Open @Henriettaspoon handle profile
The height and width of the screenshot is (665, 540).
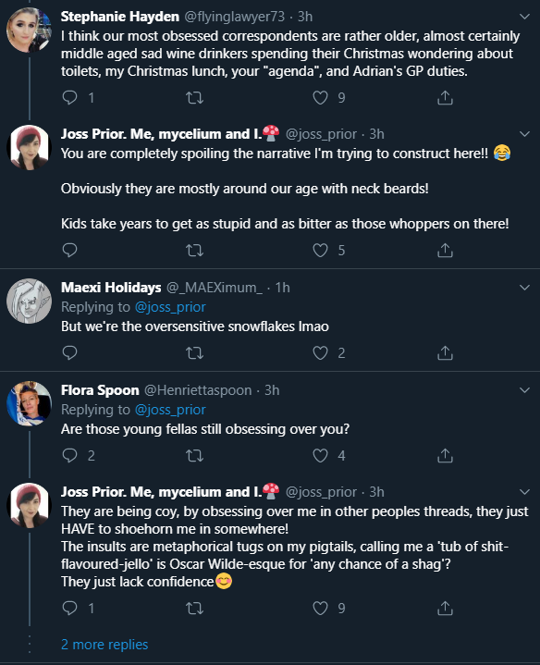pos(198,390)
